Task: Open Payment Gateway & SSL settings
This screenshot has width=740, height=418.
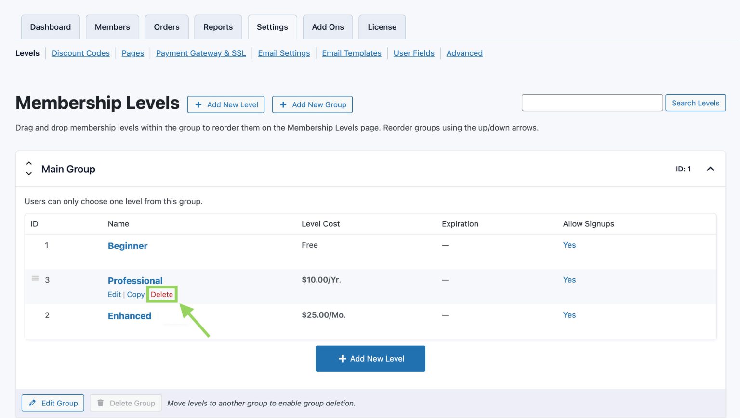Action: tap(201, 53)
